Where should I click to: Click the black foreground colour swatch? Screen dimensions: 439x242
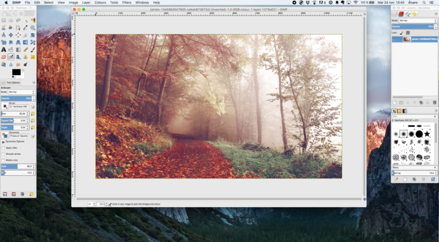[16, 72]
